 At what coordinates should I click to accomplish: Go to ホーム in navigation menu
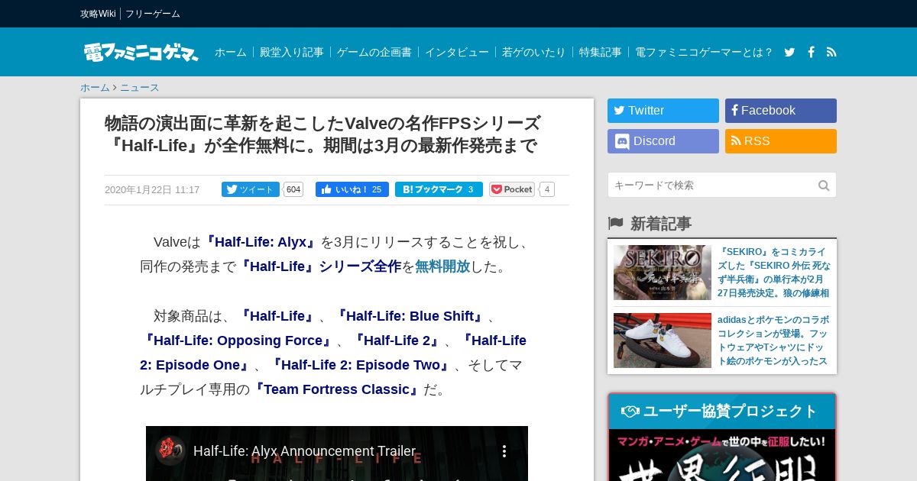[230, 52]
